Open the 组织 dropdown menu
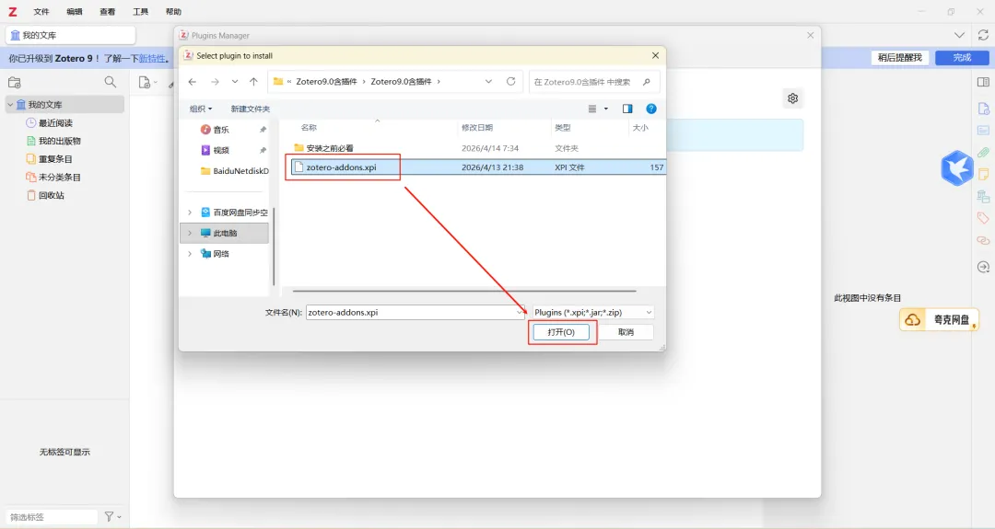This screenshot has height=529, width=995. coord(201,109)
